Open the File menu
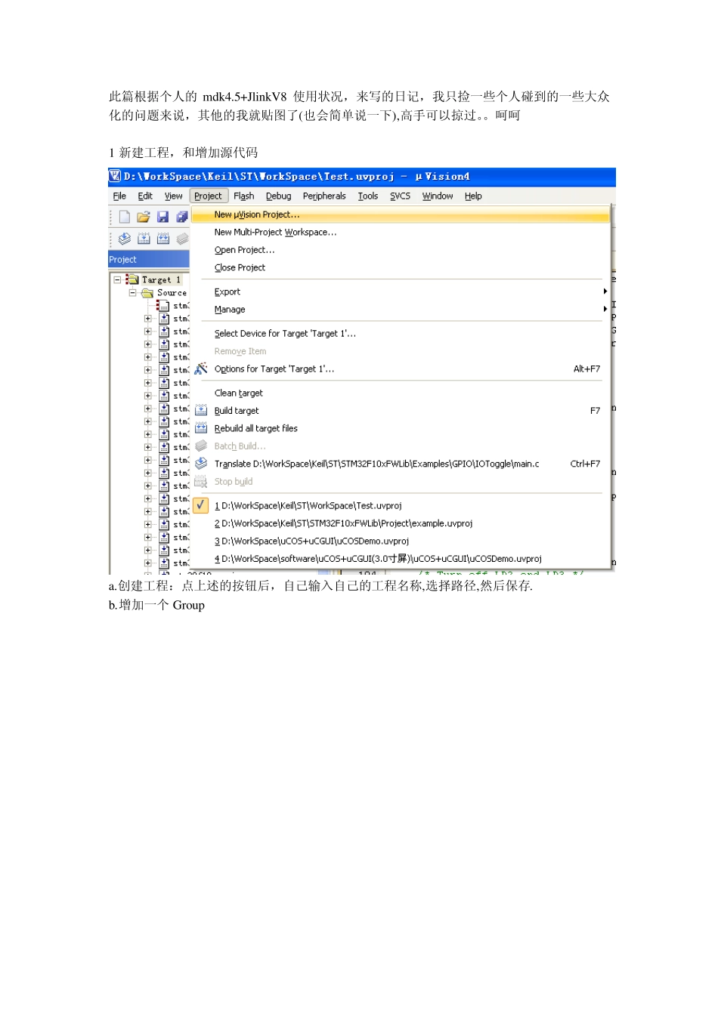 119,196
